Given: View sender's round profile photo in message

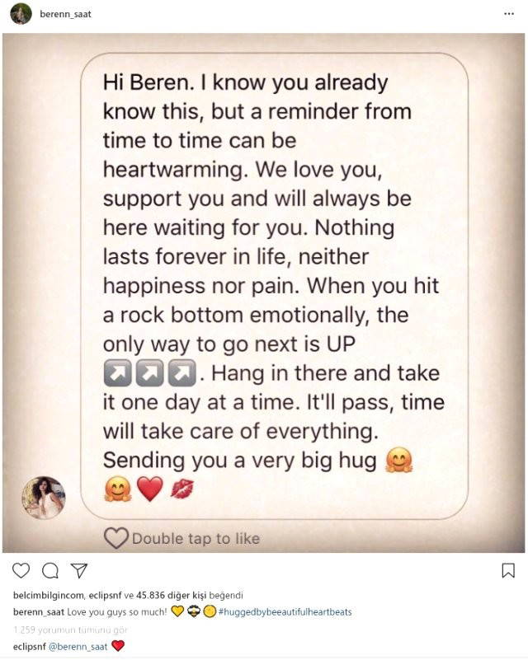Looking at the screenshot, I should [x=44, y=498].
